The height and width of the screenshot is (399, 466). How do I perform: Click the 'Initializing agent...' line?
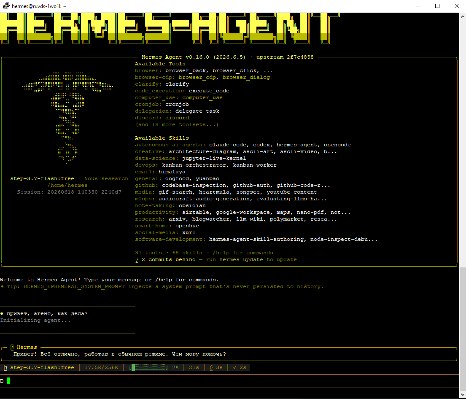(x=35, y=320)
